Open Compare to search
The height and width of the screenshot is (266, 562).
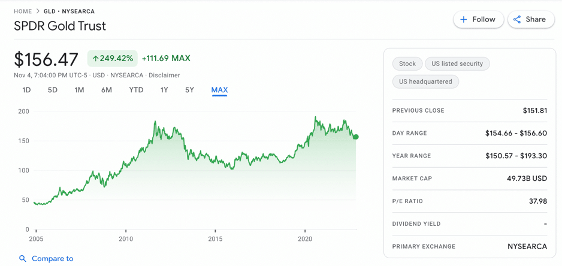coord(52,259)
